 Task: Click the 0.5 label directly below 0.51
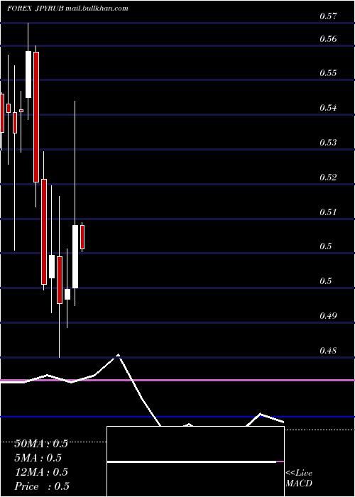click(x=325, y=246)
